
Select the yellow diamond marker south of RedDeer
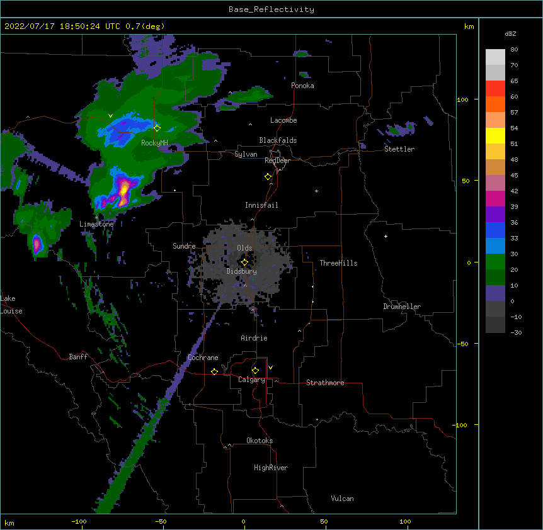268,177
